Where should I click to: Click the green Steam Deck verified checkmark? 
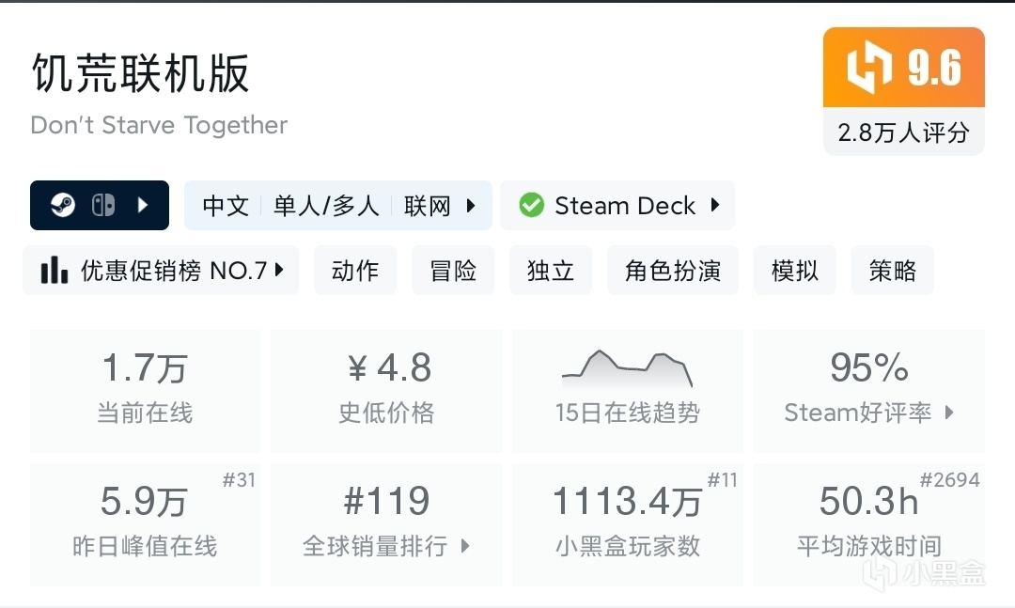(532, 206)
